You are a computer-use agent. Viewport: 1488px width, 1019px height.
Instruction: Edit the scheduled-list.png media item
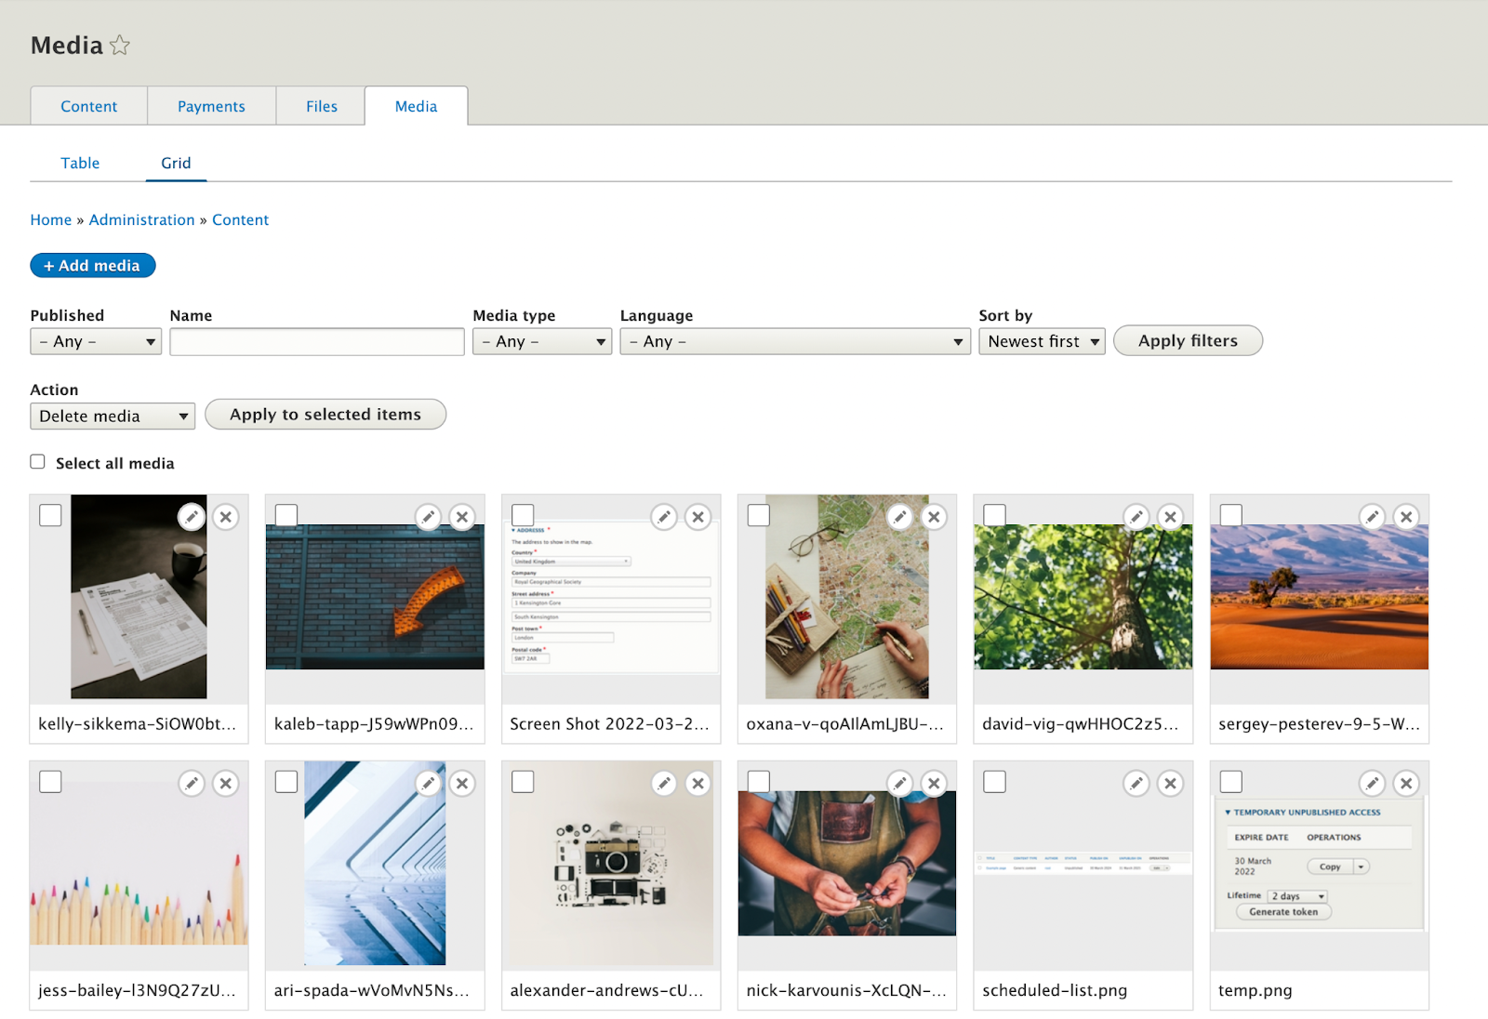click(x=1136, y=784)
